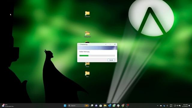Click the 'Golden Watch.png' filename in dialog
Screen dimensions: 192x108
point(84,52)
